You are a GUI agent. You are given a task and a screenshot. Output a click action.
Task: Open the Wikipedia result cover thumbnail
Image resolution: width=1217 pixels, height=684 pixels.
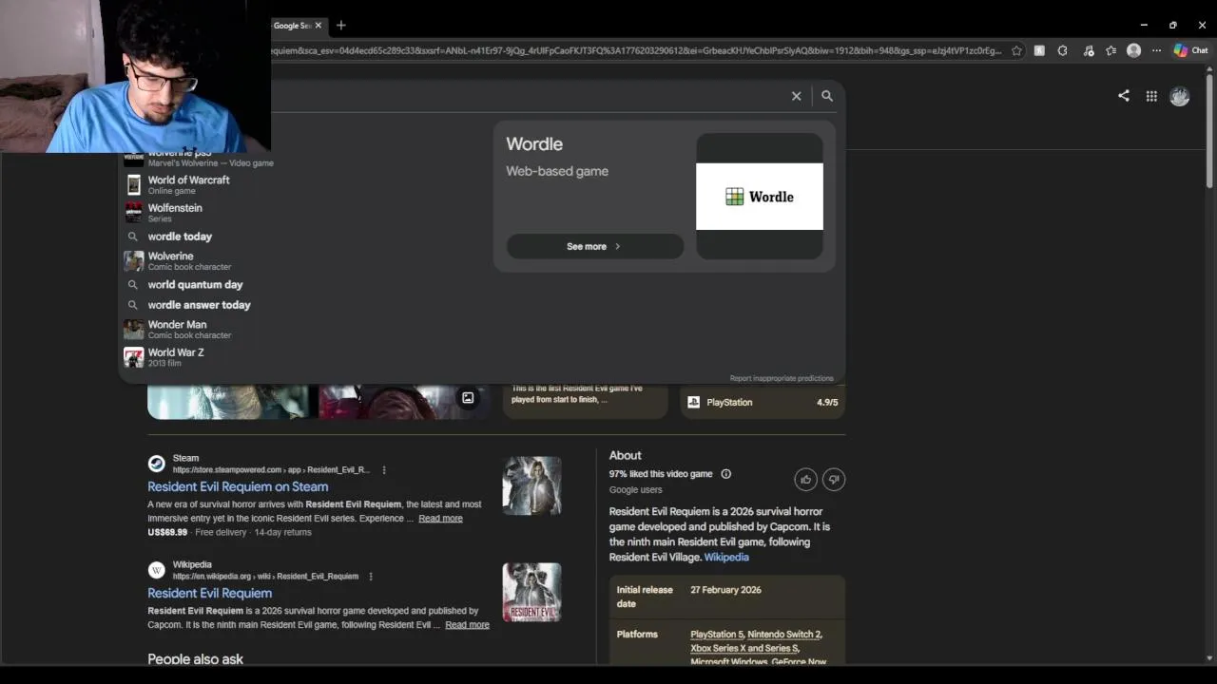(531, 592)
